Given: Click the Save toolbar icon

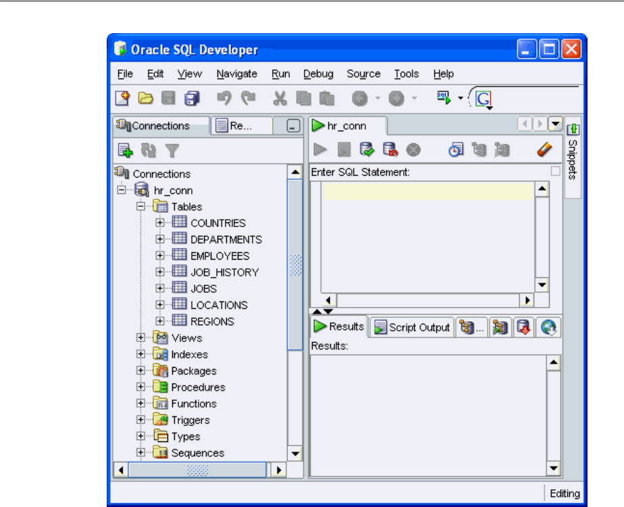Looking at the screenshot, I should tap(168, 98).
